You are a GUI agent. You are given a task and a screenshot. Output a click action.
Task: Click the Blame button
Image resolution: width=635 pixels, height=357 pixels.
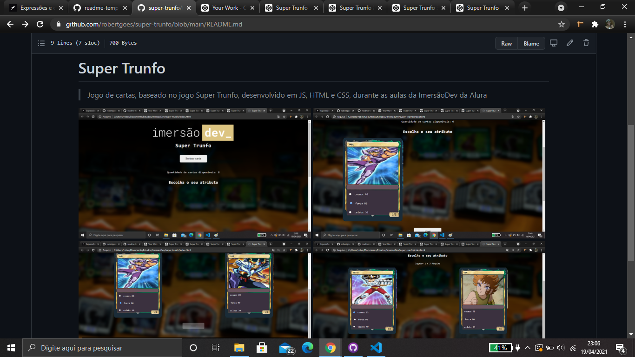point(531,43)
